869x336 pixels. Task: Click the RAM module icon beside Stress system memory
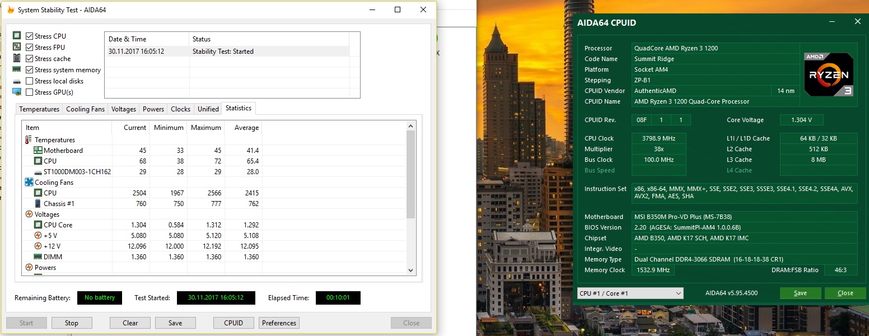coord(17,69)
